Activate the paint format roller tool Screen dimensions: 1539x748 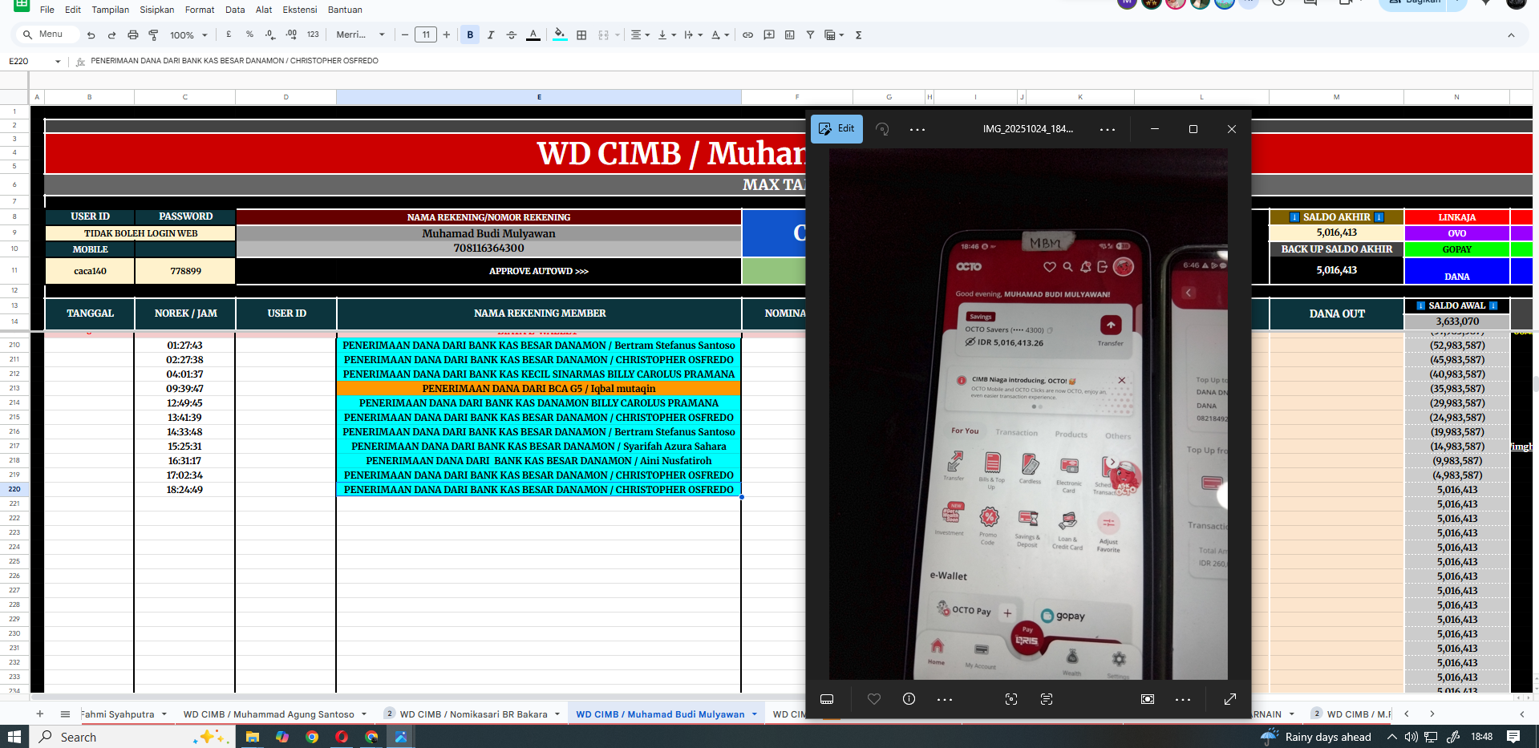pyautogui.click(x=153, y=35)
